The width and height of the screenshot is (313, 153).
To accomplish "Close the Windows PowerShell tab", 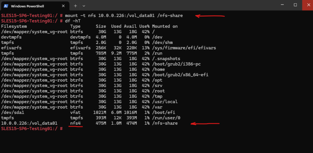I will [x=63, y=6].
